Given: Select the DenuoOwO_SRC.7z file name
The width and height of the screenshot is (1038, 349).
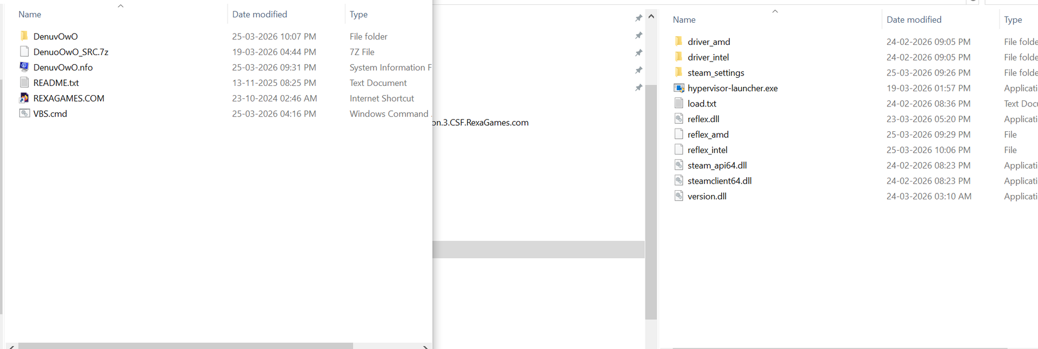Looking at the screenshot, I should [x=71, y=52].
